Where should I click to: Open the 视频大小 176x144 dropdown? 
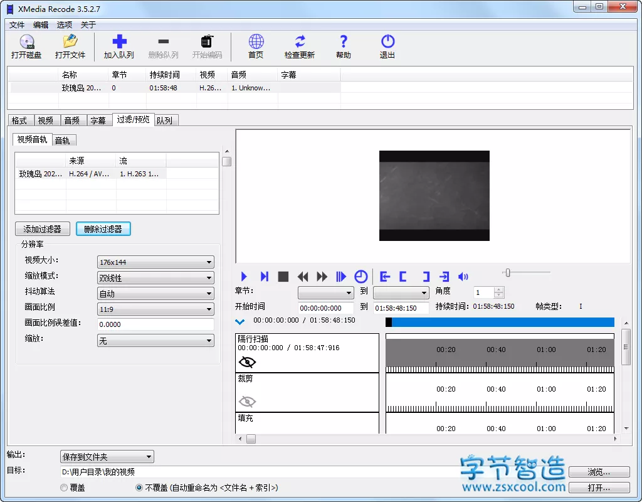(155, 262)
